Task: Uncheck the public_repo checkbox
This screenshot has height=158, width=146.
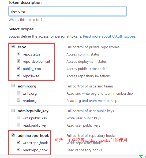Action: tap(18, 68)
